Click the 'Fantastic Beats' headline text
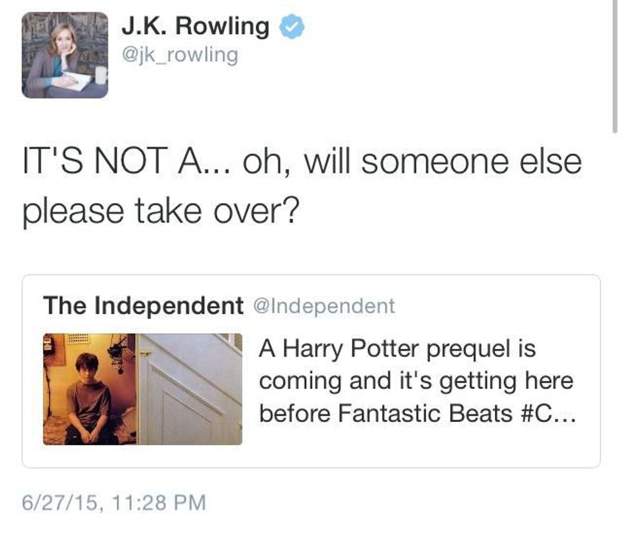This screenshot has height=536, width=622. (x=425, y=414)
